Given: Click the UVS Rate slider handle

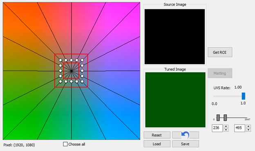Looking at the screenshot, I should (x=244, y=96).
